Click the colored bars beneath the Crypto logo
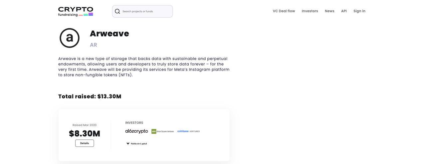426x164 pixels. tap(86, 15)
